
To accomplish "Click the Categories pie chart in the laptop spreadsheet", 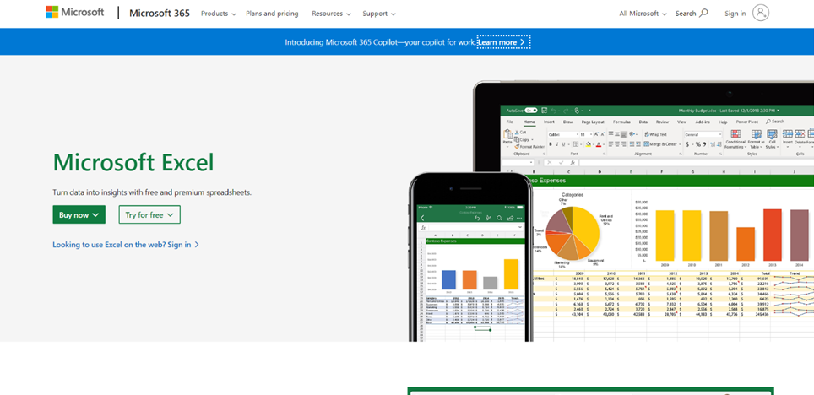I will coord(573,233).
